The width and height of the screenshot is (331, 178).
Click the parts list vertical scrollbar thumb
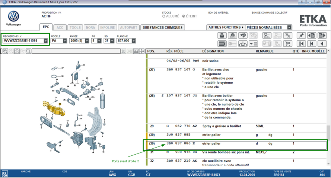tap(328, 133)
